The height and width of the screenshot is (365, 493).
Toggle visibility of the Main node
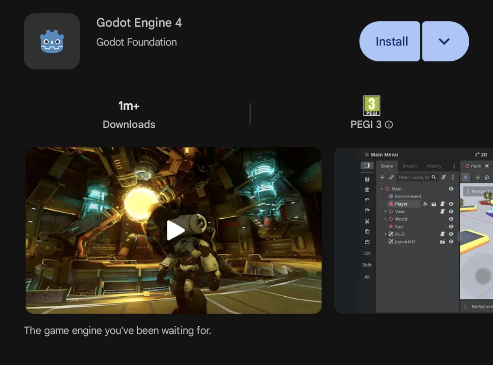click(451, 189)
